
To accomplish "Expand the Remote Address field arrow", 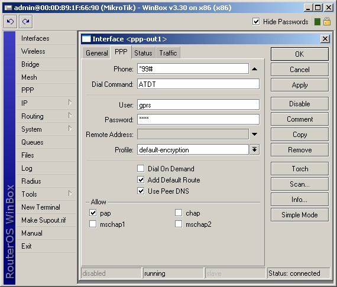I will pyautogui.click(x=254, y=135).
